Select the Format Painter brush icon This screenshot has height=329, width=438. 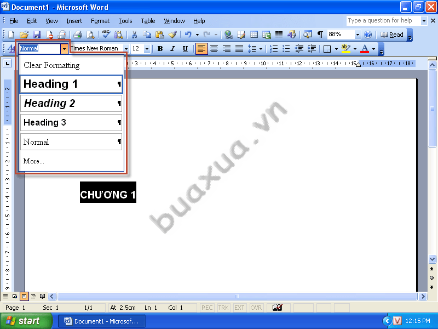tap(172, 35)
